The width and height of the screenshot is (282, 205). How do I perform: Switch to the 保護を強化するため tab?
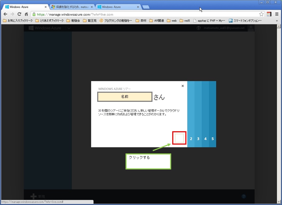(72, 7)
